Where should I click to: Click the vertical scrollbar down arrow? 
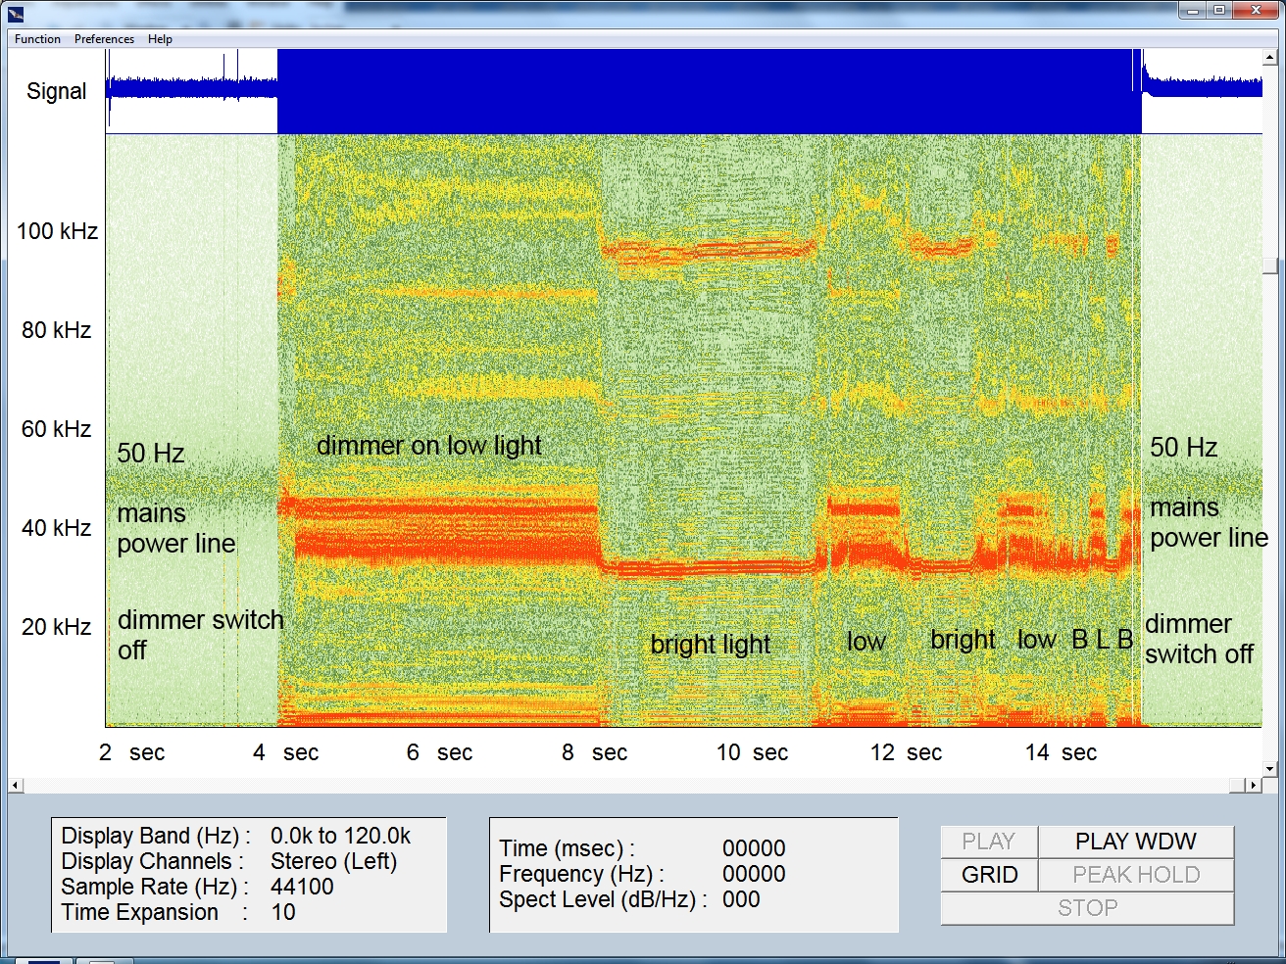[1270, 769]
